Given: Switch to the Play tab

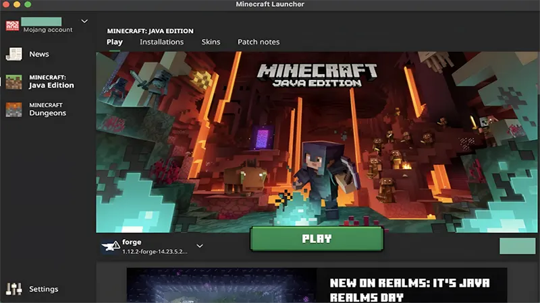Looking at the screenshot, I should pos(114,42).
